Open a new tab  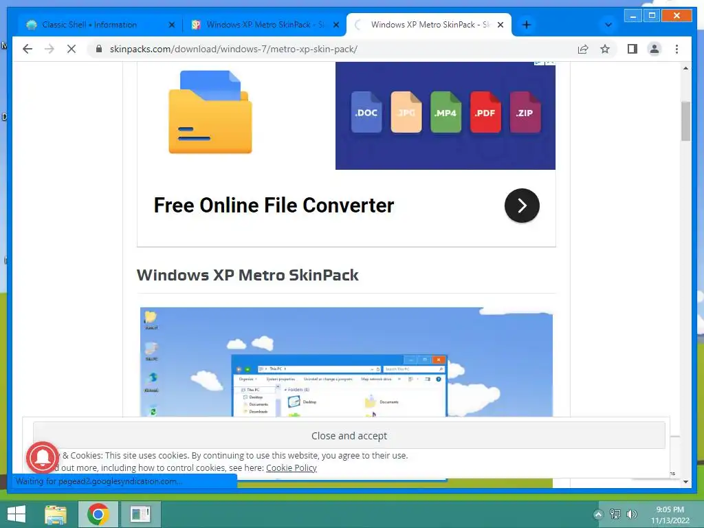click(527, 25)
